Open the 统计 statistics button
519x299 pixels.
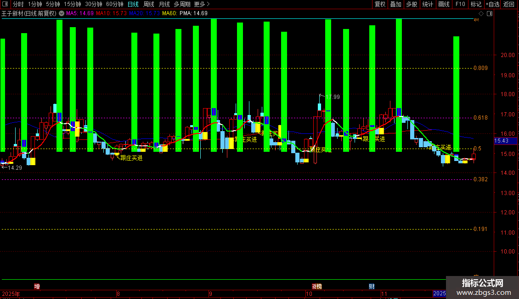[x=428, y=4]
